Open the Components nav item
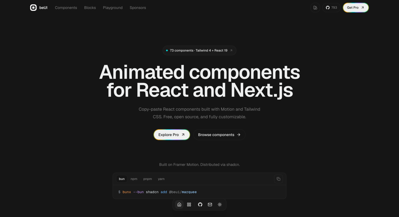Viewport: 399px width, 217px height. [66, 8]
